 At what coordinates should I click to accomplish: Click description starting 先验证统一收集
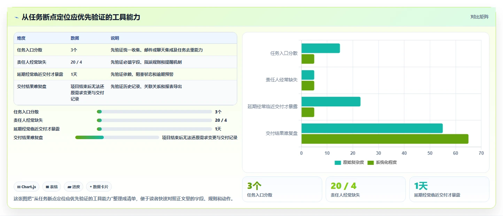point(156,50)
